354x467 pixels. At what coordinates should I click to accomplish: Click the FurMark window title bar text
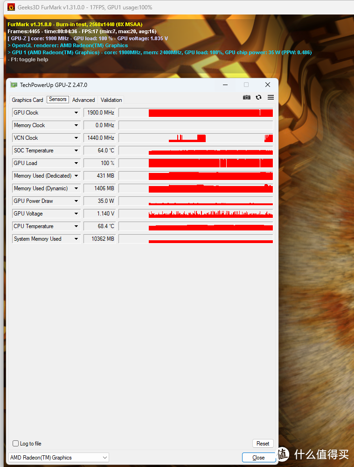coord(85,7)
